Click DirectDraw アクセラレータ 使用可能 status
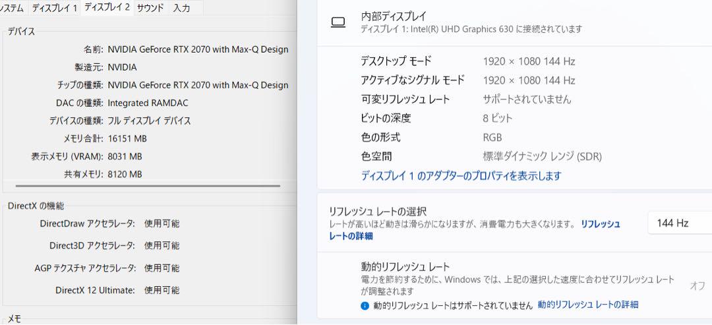The image size is (712, 325). click(x=162, y=223)
